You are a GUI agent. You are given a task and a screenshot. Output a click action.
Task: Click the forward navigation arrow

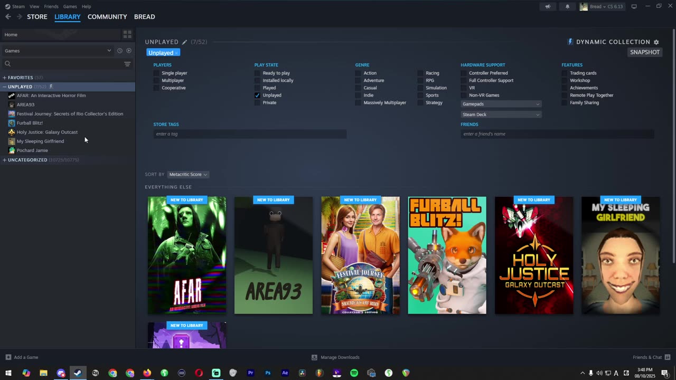[x=20, y=17]
